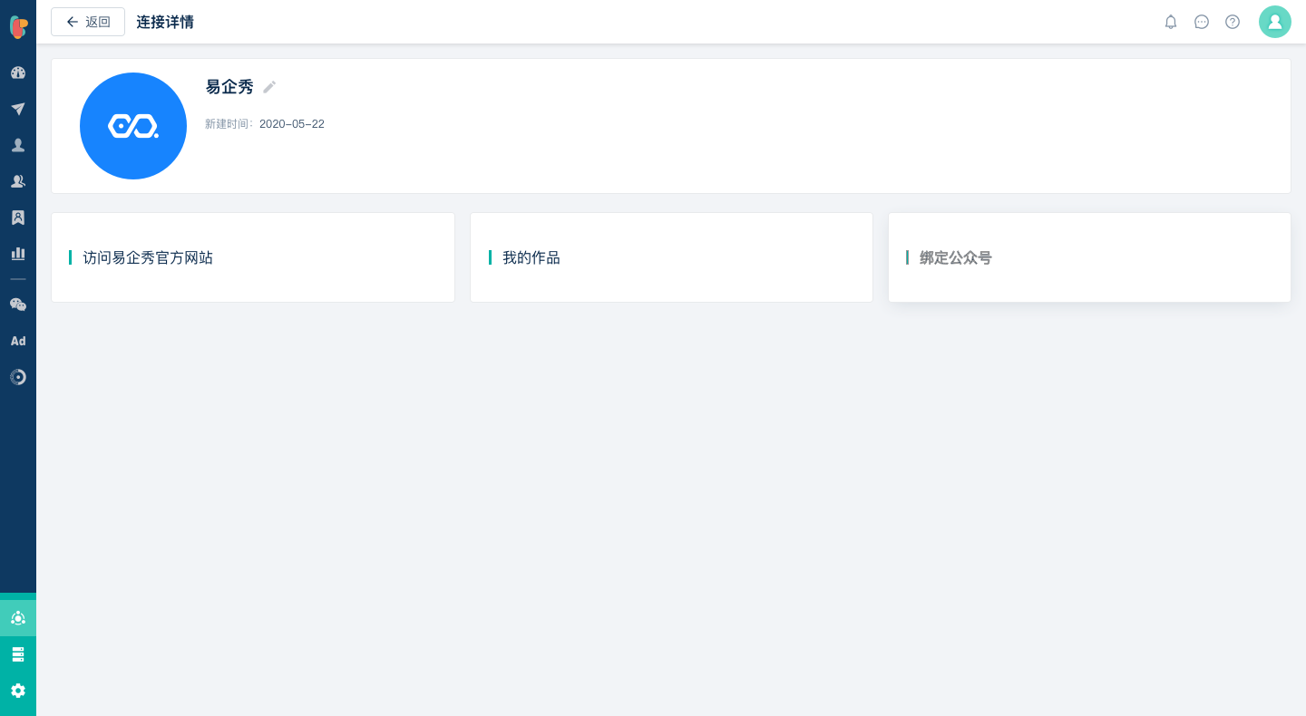This screenshot has width=1306, height=716.
Task: Open the dashboard gauge icon
Action: click(x=18, y=73)
